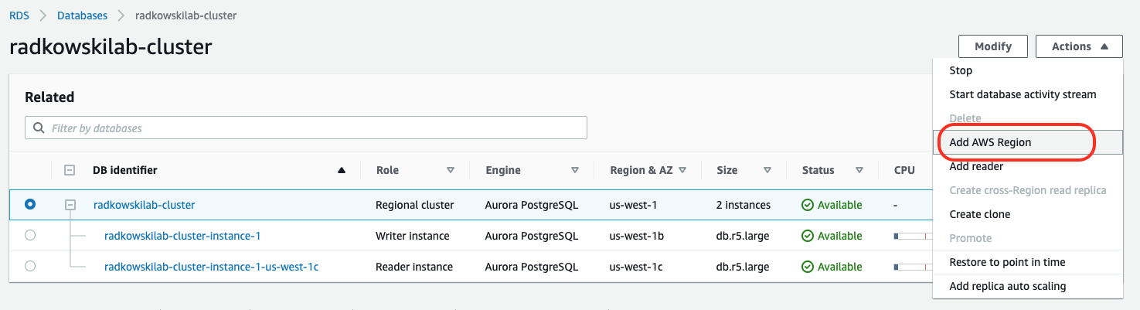Image resolution: width=1140 pixels, height=310 pixels.
Task: Select Start database activity stream
Action: tap(1023, 94)
